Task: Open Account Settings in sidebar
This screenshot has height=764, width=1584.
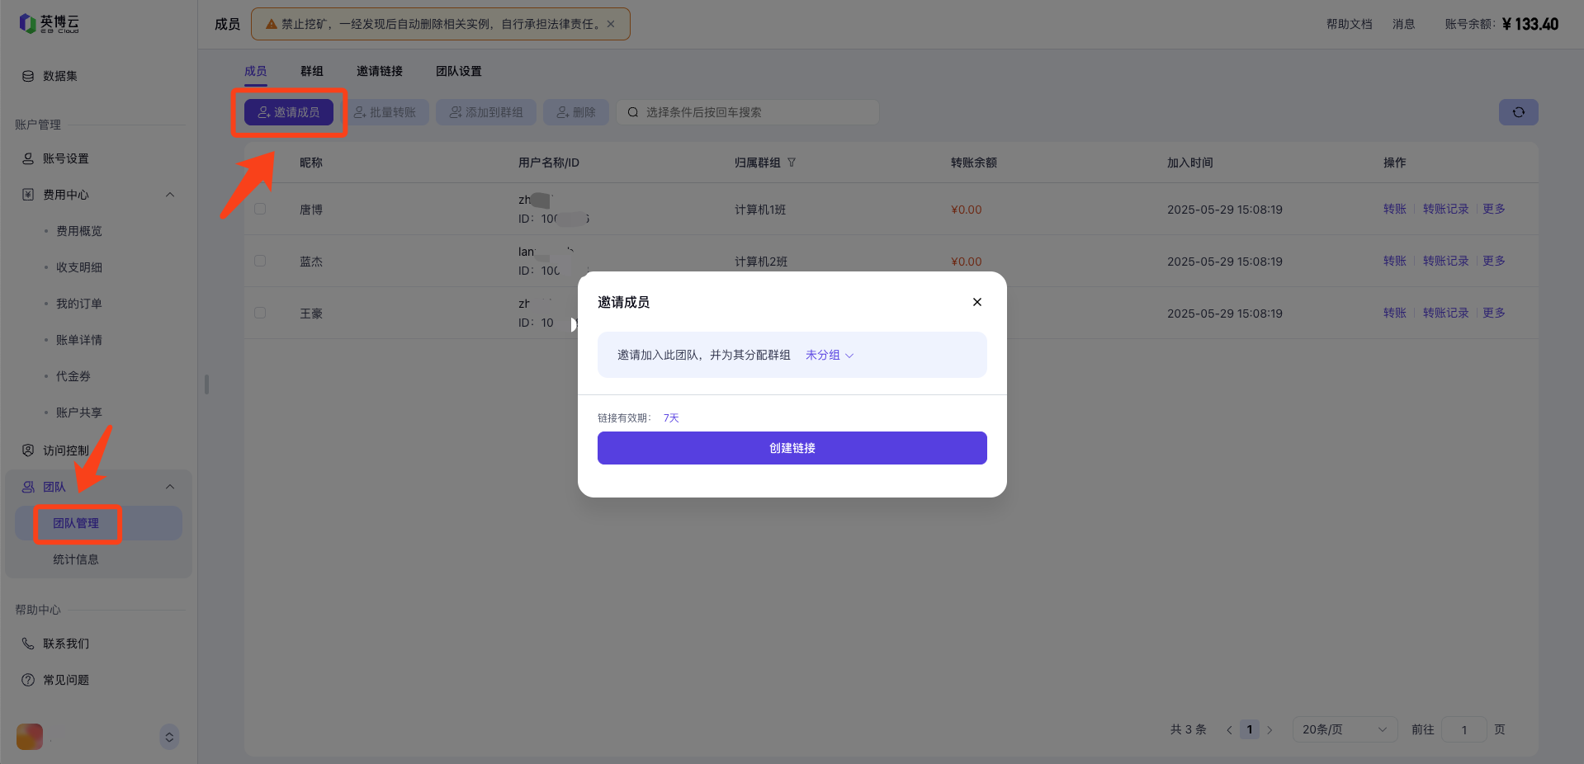Action: [x=65, y=158]
